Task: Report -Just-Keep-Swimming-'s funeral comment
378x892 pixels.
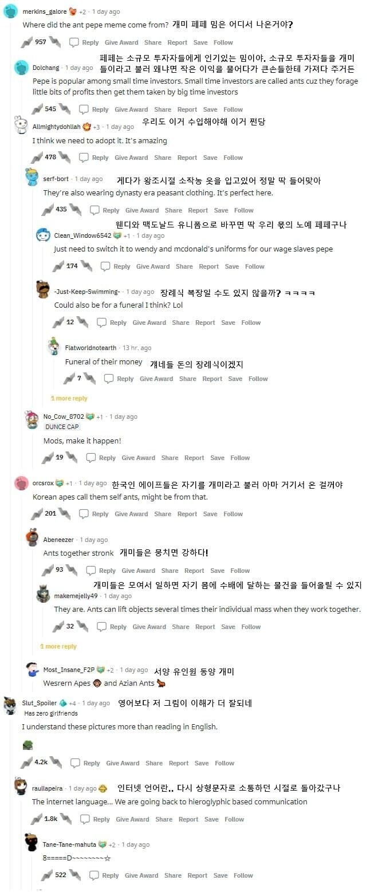Action: 205,323
